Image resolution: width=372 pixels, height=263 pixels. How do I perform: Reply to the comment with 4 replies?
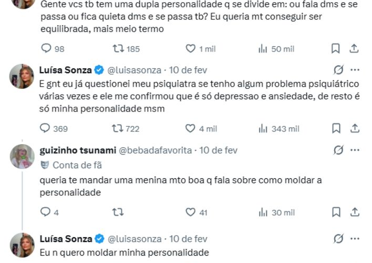pos(46,213)
